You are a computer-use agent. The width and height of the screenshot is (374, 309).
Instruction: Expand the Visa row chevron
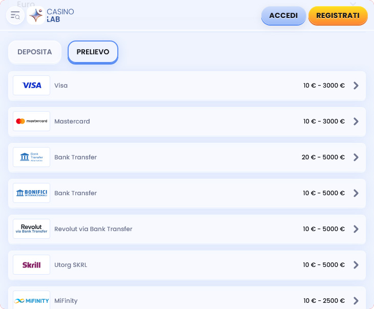(x=356, y=86)
